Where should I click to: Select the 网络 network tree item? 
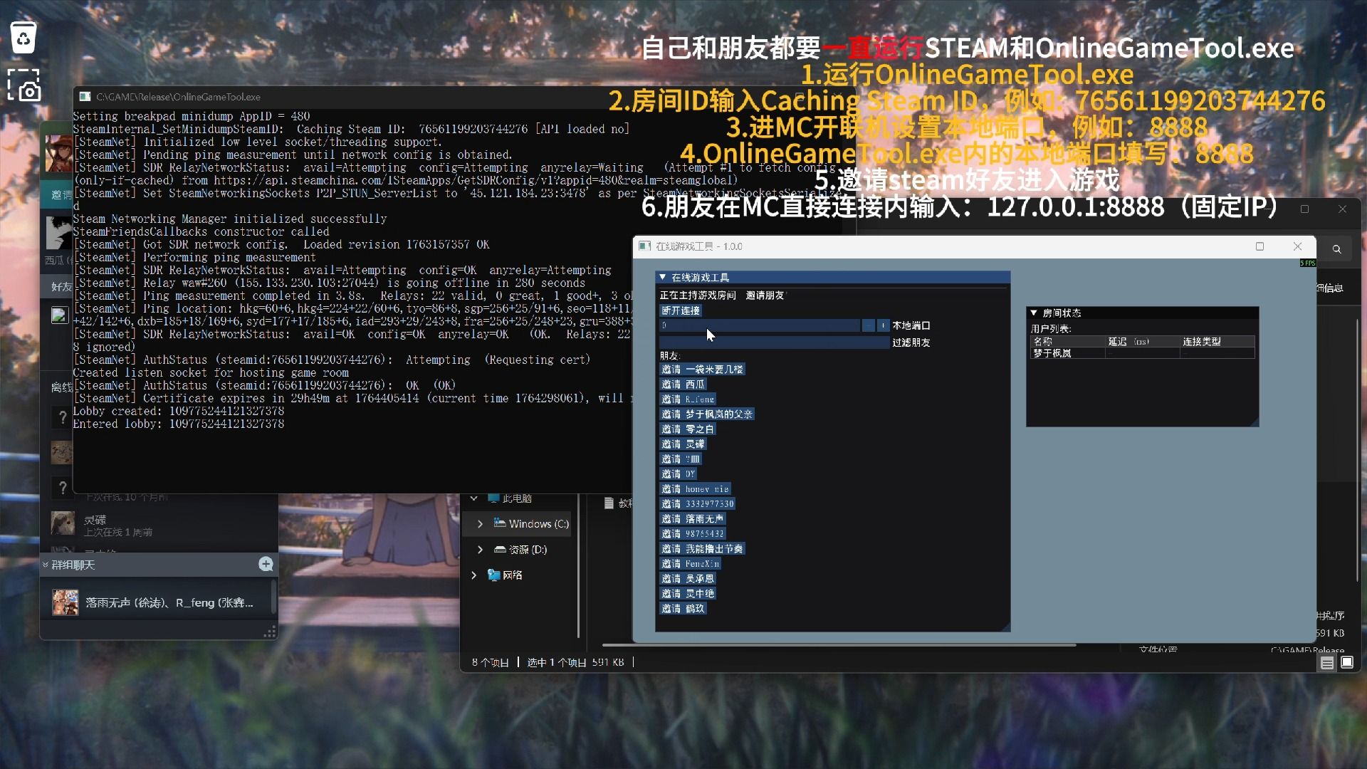pos(512,575)
